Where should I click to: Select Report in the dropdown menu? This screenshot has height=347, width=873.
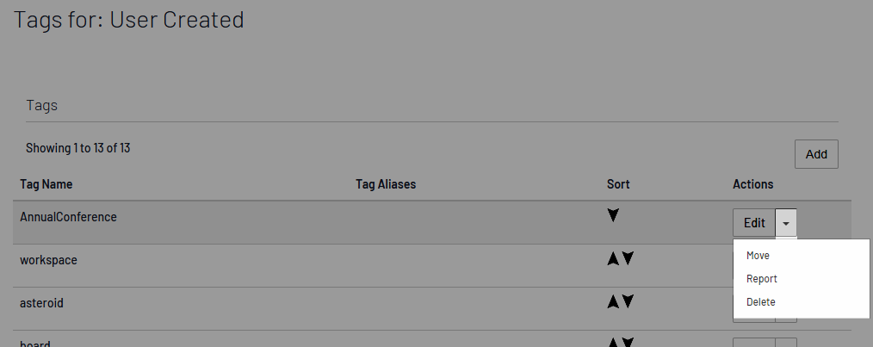tap(762, 279)
